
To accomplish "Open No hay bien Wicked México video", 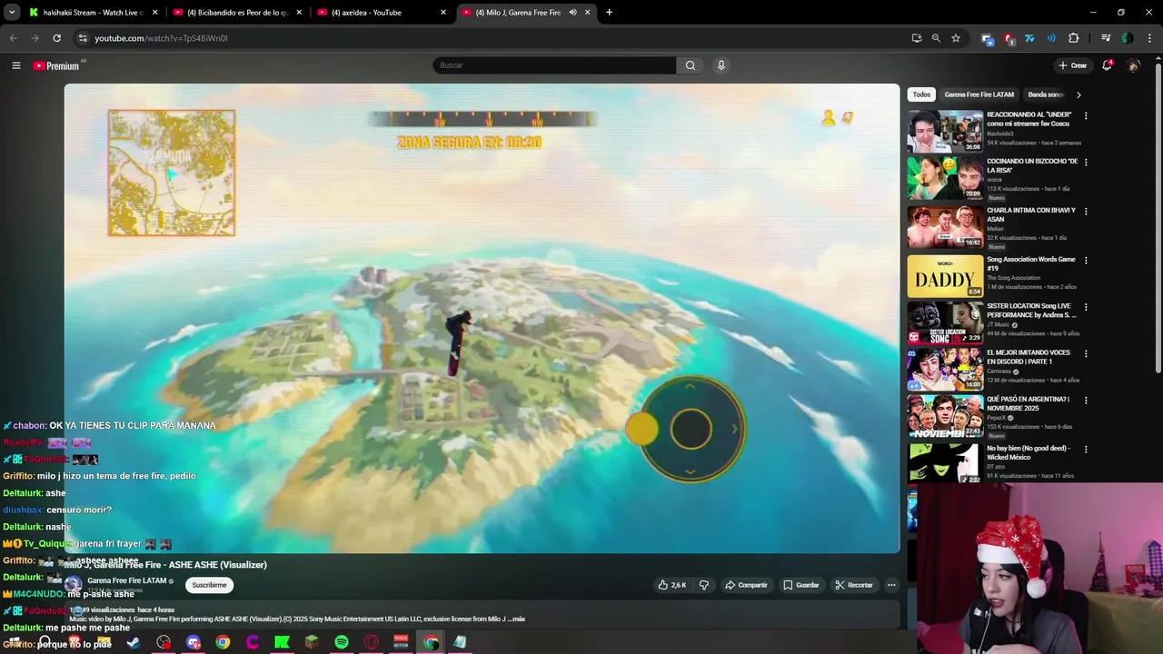I will (945, 462).
